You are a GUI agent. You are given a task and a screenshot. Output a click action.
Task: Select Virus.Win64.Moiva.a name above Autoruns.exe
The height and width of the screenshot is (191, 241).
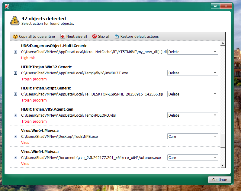(40, 152)
